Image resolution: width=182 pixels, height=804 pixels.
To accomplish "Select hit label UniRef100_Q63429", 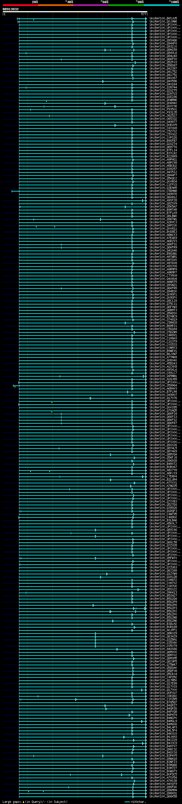I will click(163, 636).
